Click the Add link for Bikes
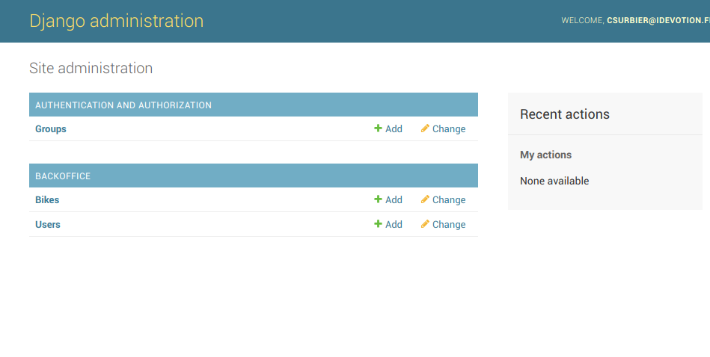This screenshot has height=357, width=710. [x=394, y=199]
